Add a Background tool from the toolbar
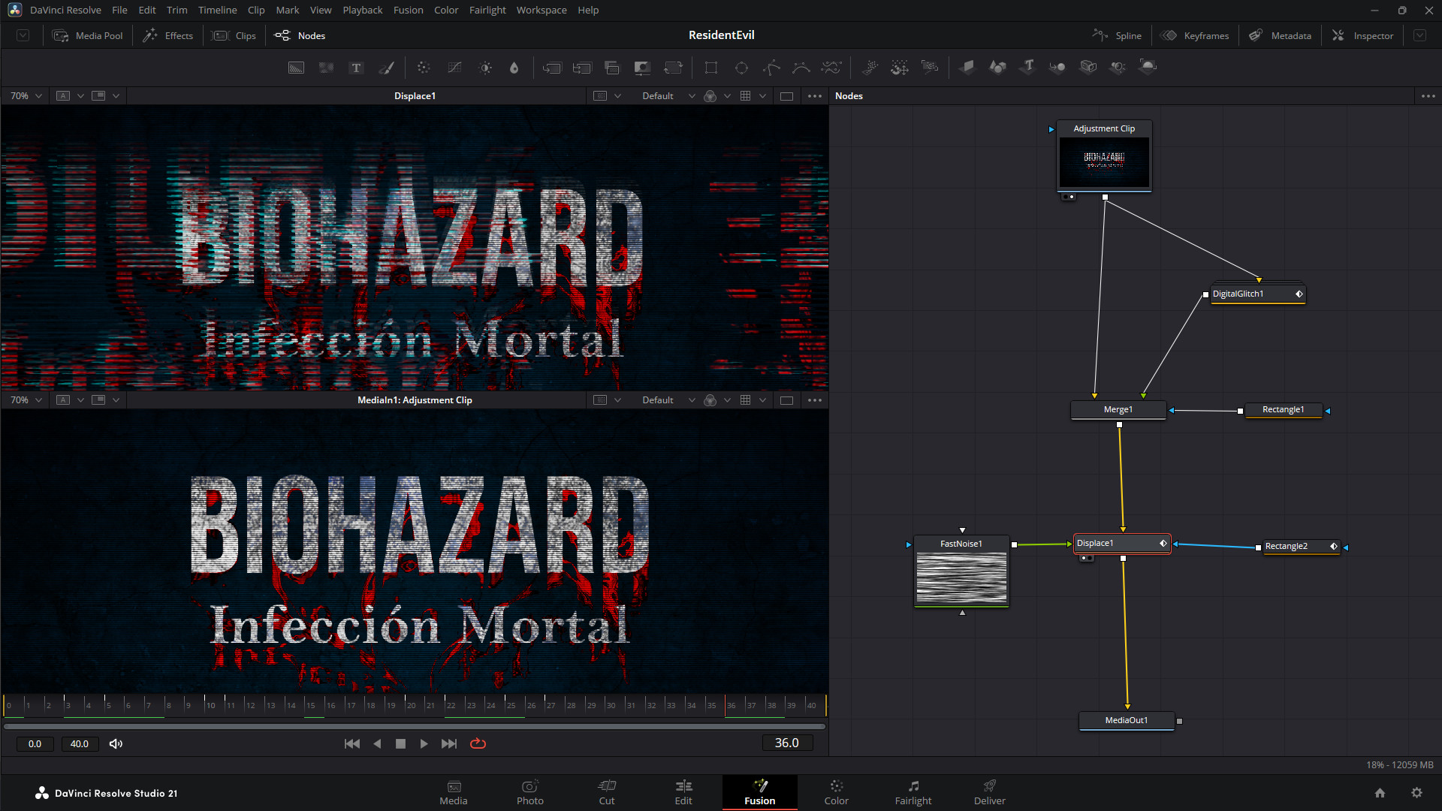The height and width of the screenshot is (811, 1442). coord(296,68)
